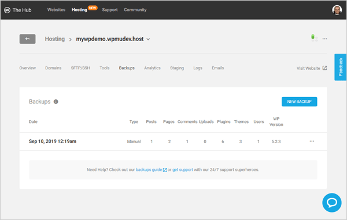The image size is (347, 220).
Task: Switch to the Emails tab
Action: (218, 68)
